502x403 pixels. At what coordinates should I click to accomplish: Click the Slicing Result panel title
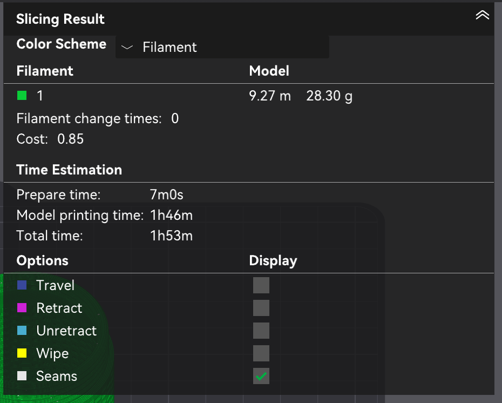[x=60, y=19]
